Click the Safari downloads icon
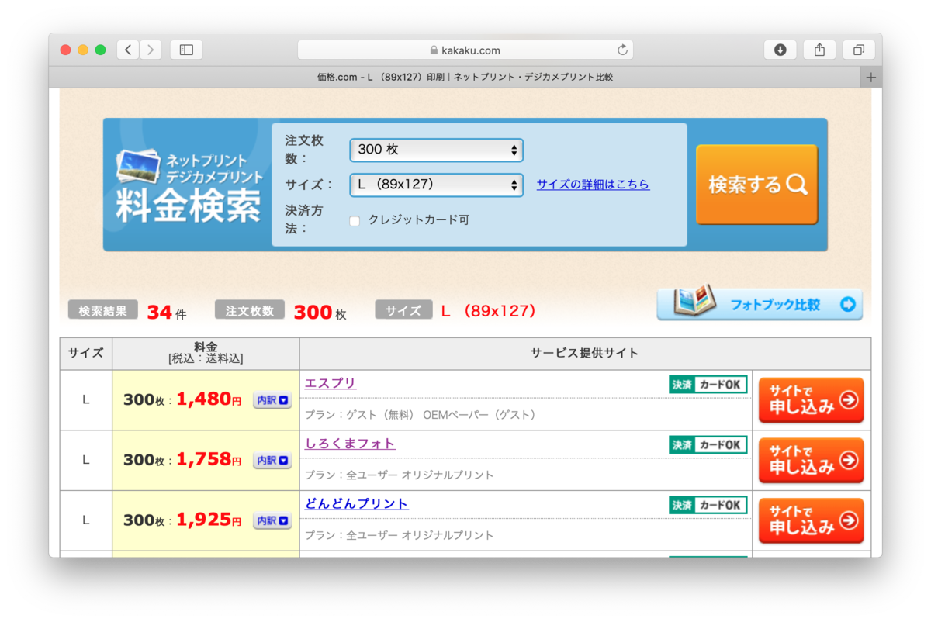The width and height of the screenshot is (931, 622). pyautogui.click(x=780, y=49)
